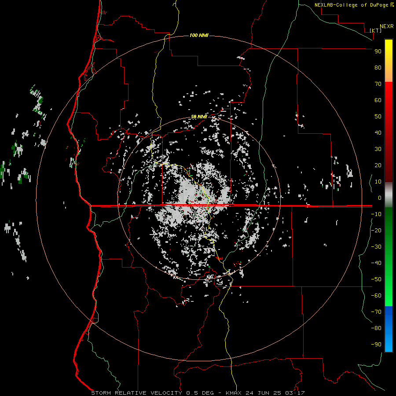396x396 pixels.
Task: Click the -50 value on velocity scale
Action: pyautogui.click(x=376, y=279)
